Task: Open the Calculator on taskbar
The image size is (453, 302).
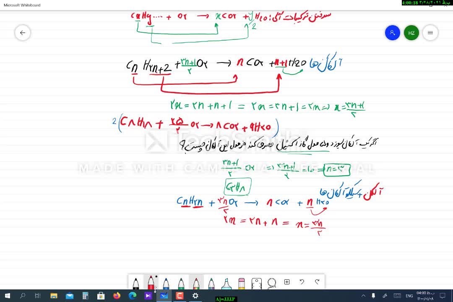Action: click(x=85, y=296)
